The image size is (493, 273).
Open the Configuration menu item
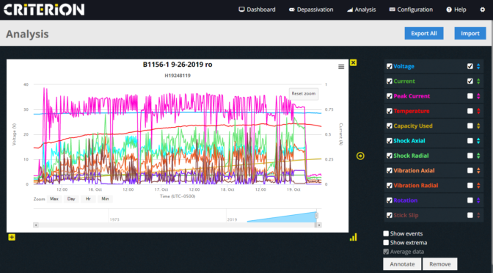click(x=411, y=10)
